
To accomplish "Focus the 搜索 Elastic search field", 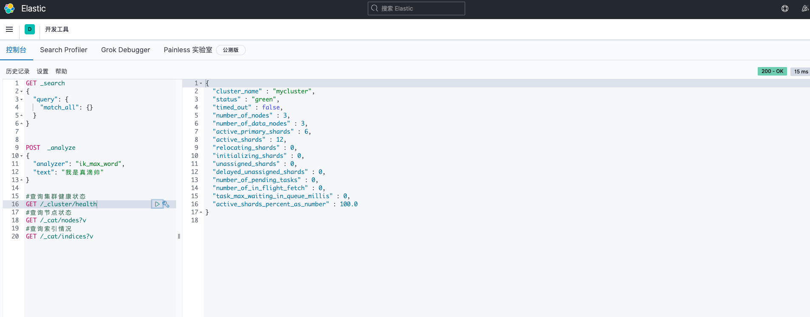I will click(421, 8).
